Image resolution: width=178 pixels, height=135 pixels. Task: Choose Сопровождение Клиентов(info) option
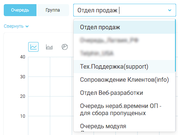[x=124, y=79]
